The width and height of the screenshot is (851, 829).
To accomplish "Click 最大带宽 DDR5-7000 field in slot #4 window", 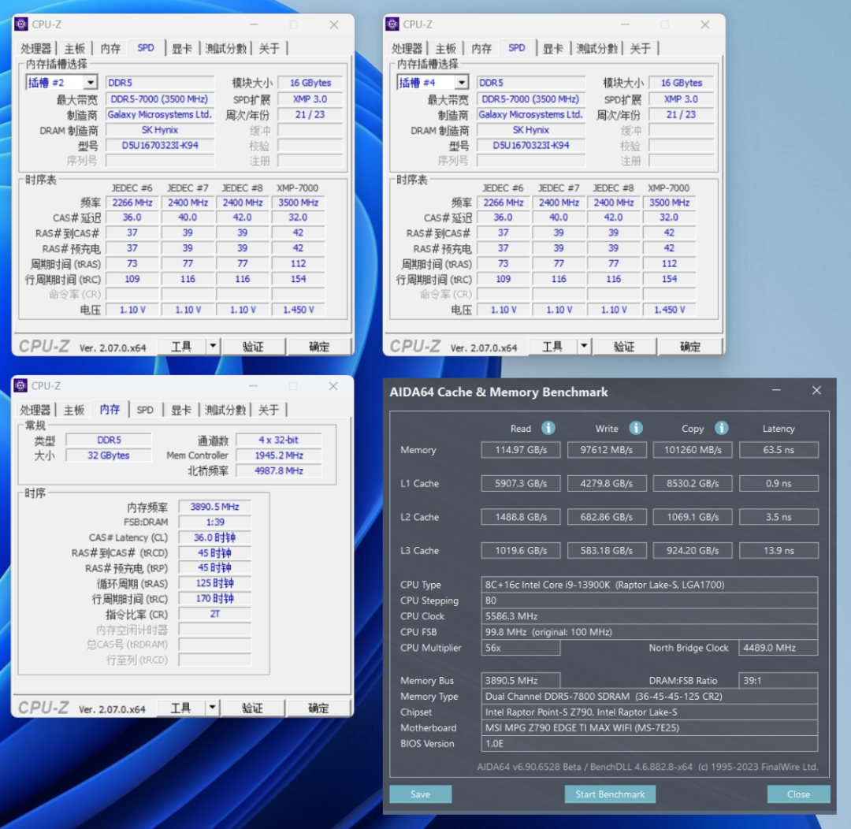I will point(531,99).
